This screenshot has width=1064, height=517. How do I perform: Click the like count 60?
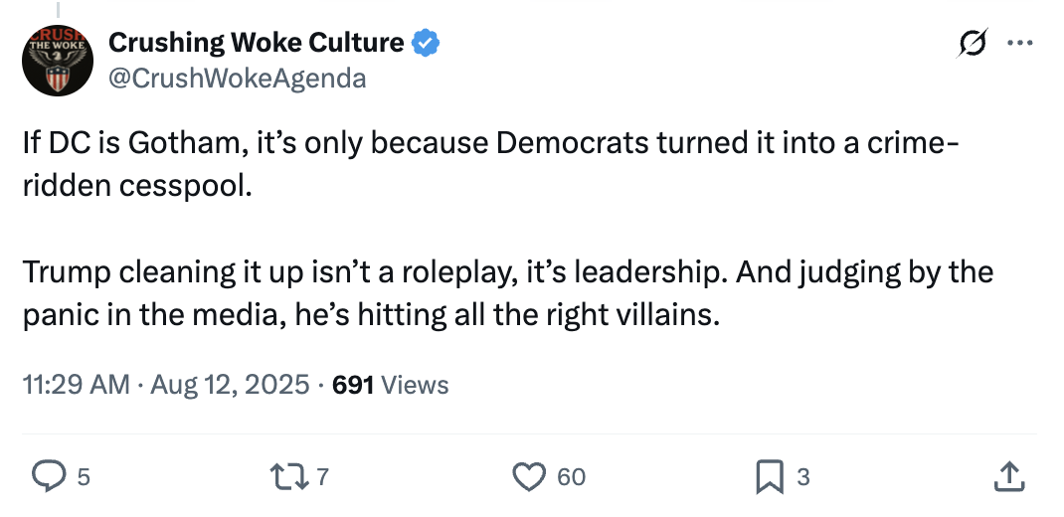pos(571,478)
